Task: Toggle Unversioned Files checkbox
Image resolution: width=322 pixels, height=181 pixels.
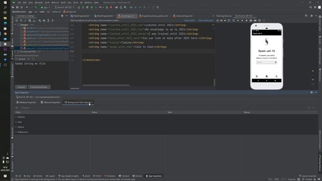Action: (18, 51)
